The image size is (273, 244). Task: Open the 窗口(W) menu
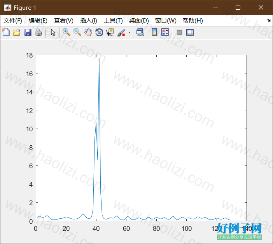[x=166, y=21]
